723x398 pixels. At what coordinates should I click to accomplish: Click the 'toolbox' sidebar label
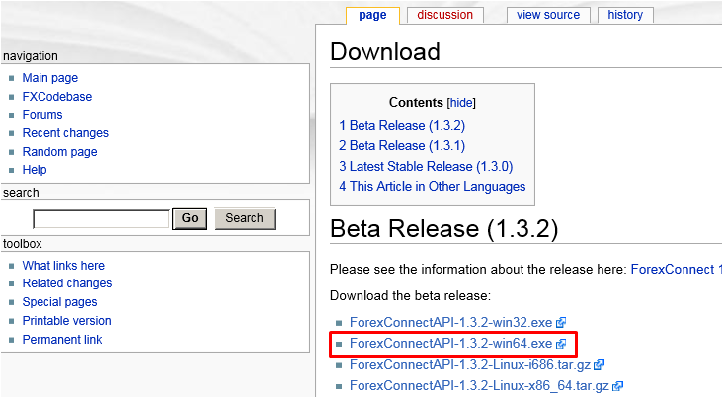click(x=23, y=244)
